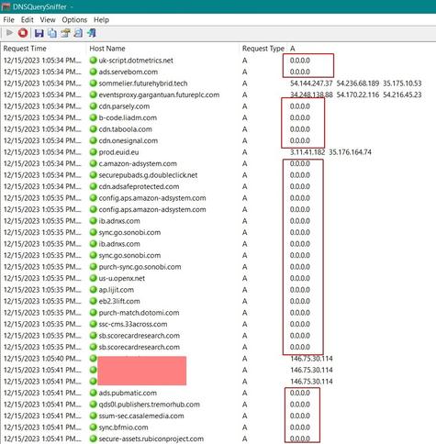Click the DNSQuerySniffer title bar app icon

[x=6, y=6]
